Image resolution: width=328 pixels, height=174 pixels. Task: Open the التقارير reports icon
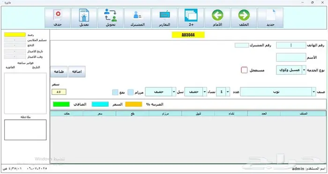coord(164,18)
